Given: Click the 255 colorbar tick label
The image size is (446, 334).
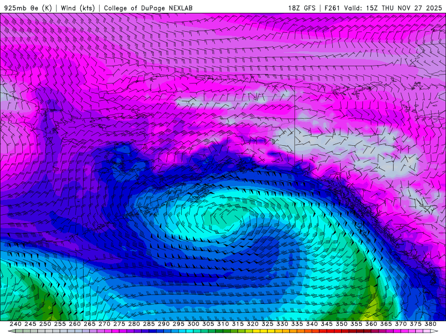Looking at the screenshot, I should (60, 324).
